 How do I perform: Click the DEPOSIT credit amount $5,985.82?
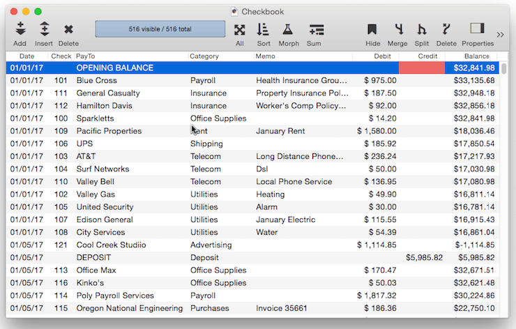coord(424,257)
